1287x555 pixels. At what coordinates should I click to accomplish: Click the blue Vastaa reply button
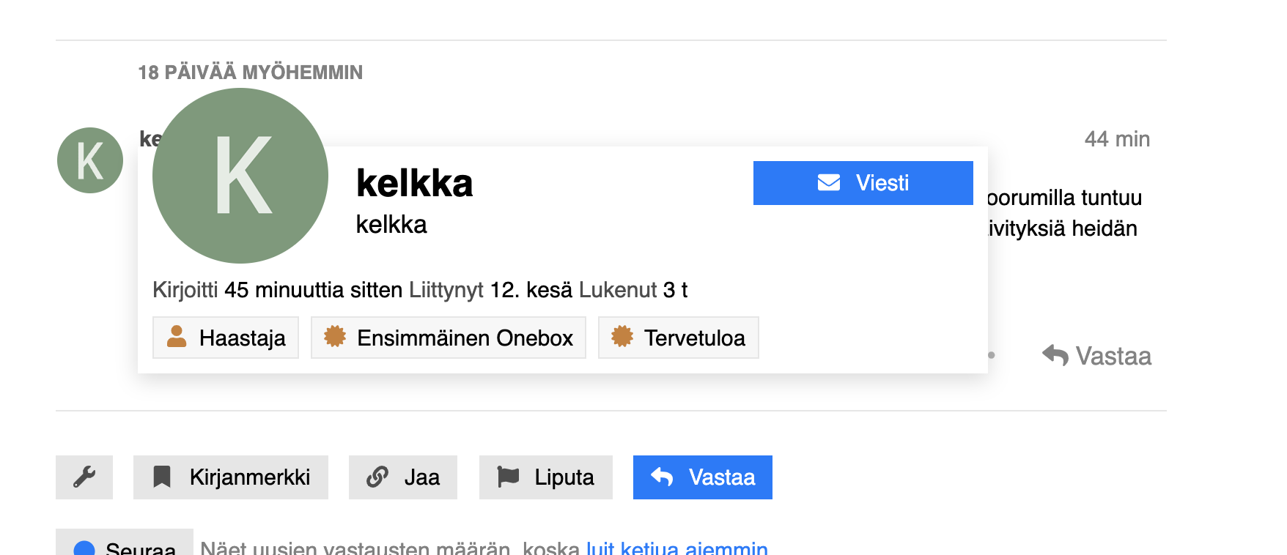click(703, 477)
